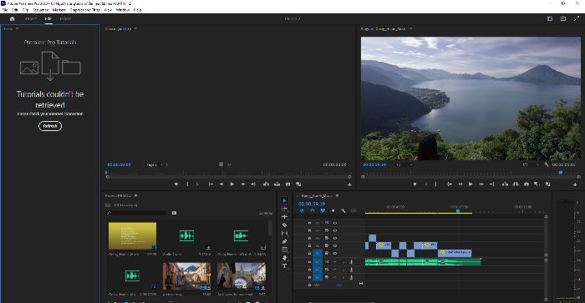The width and height of the screenshot is (585, 303).
Task: Click Insert button in Source monitor
Action: point(266,184)
